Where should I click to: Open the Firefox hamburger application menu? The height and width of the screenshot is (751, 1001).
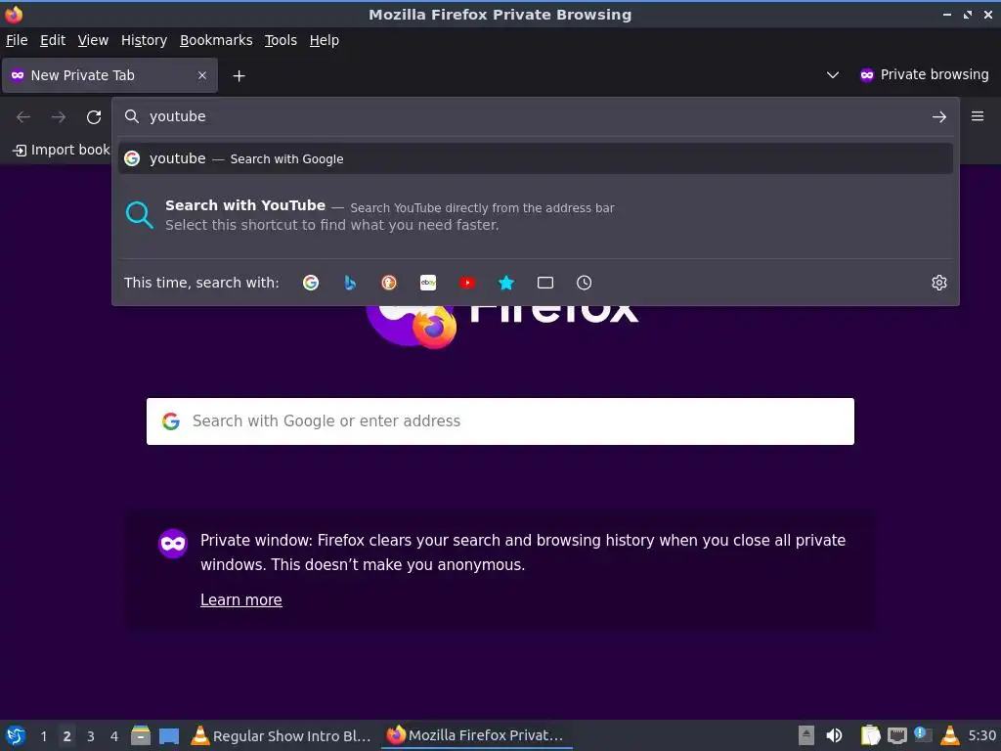coord(978,116)
